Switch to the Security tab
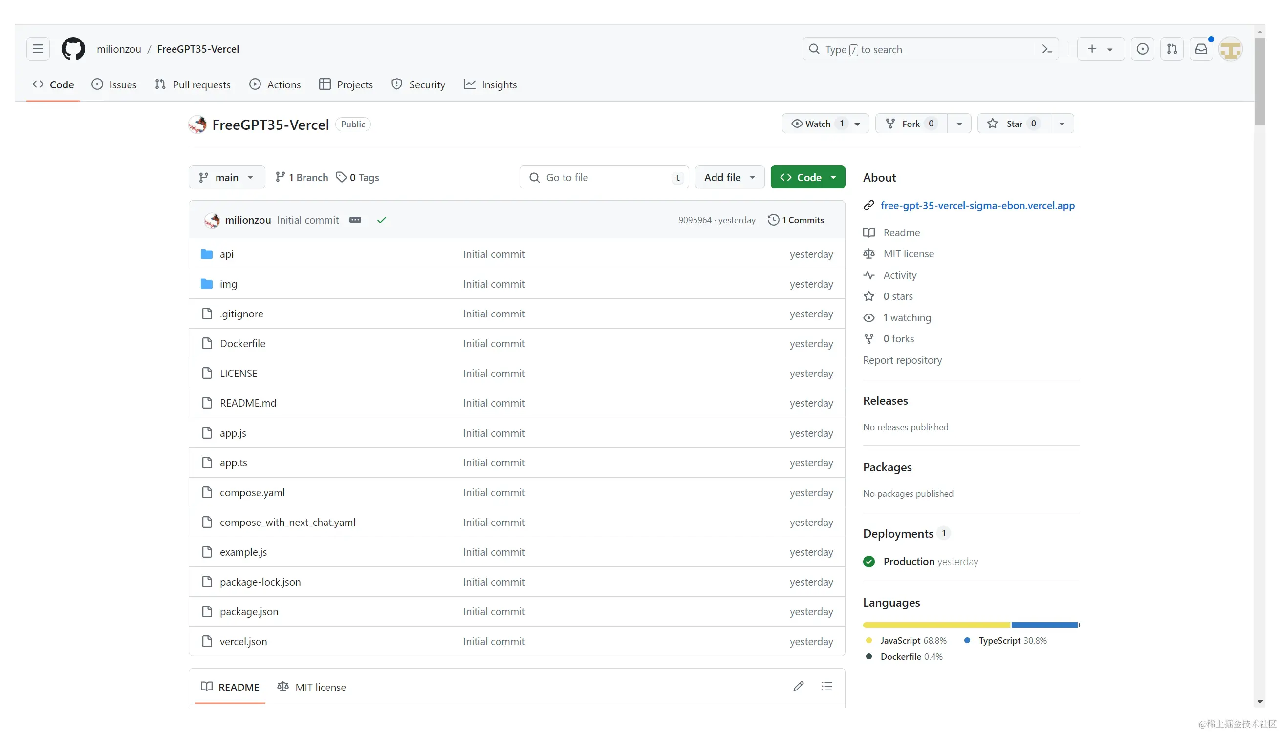This screenshot has height=732, width=1280. [x=418, y=84]
